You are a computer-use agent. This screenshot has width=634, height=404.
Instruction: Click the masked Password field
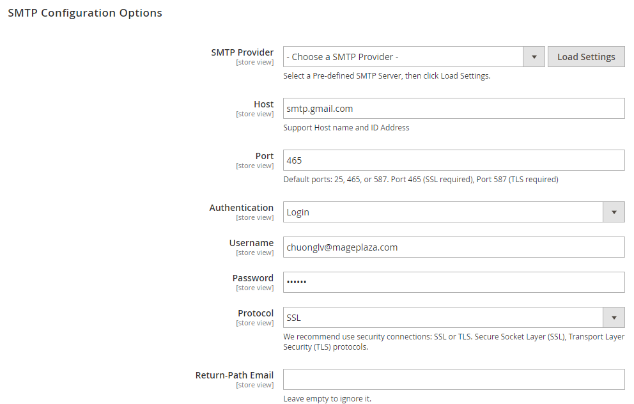pos(454,283)
